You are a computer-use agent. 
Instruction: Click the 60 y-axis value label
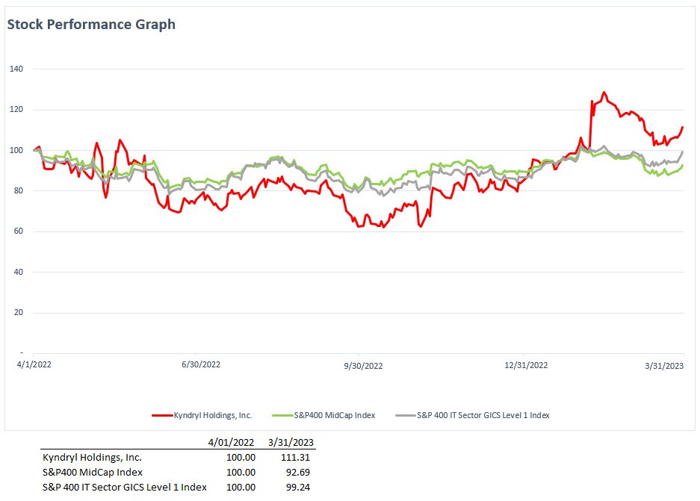click(19, 231)
